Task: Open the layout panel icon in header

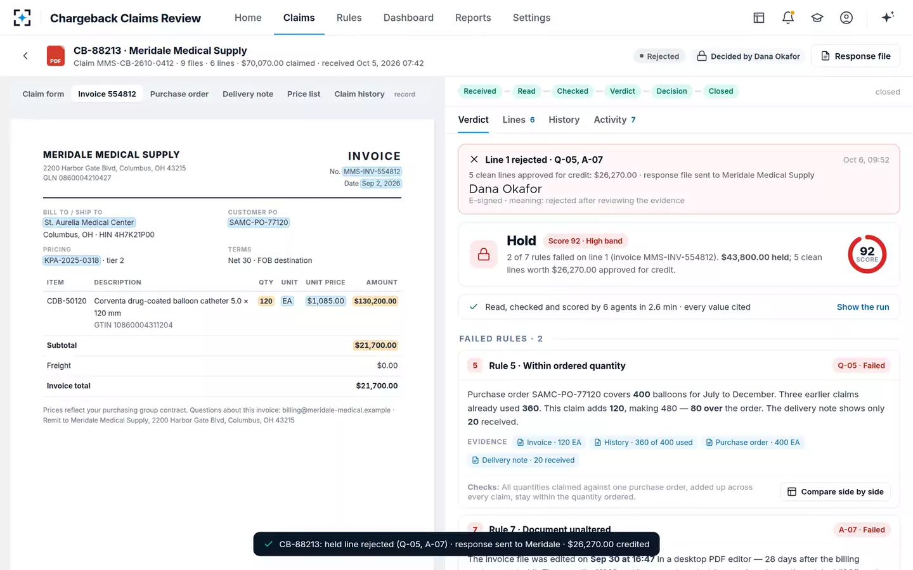Action: 758,18
